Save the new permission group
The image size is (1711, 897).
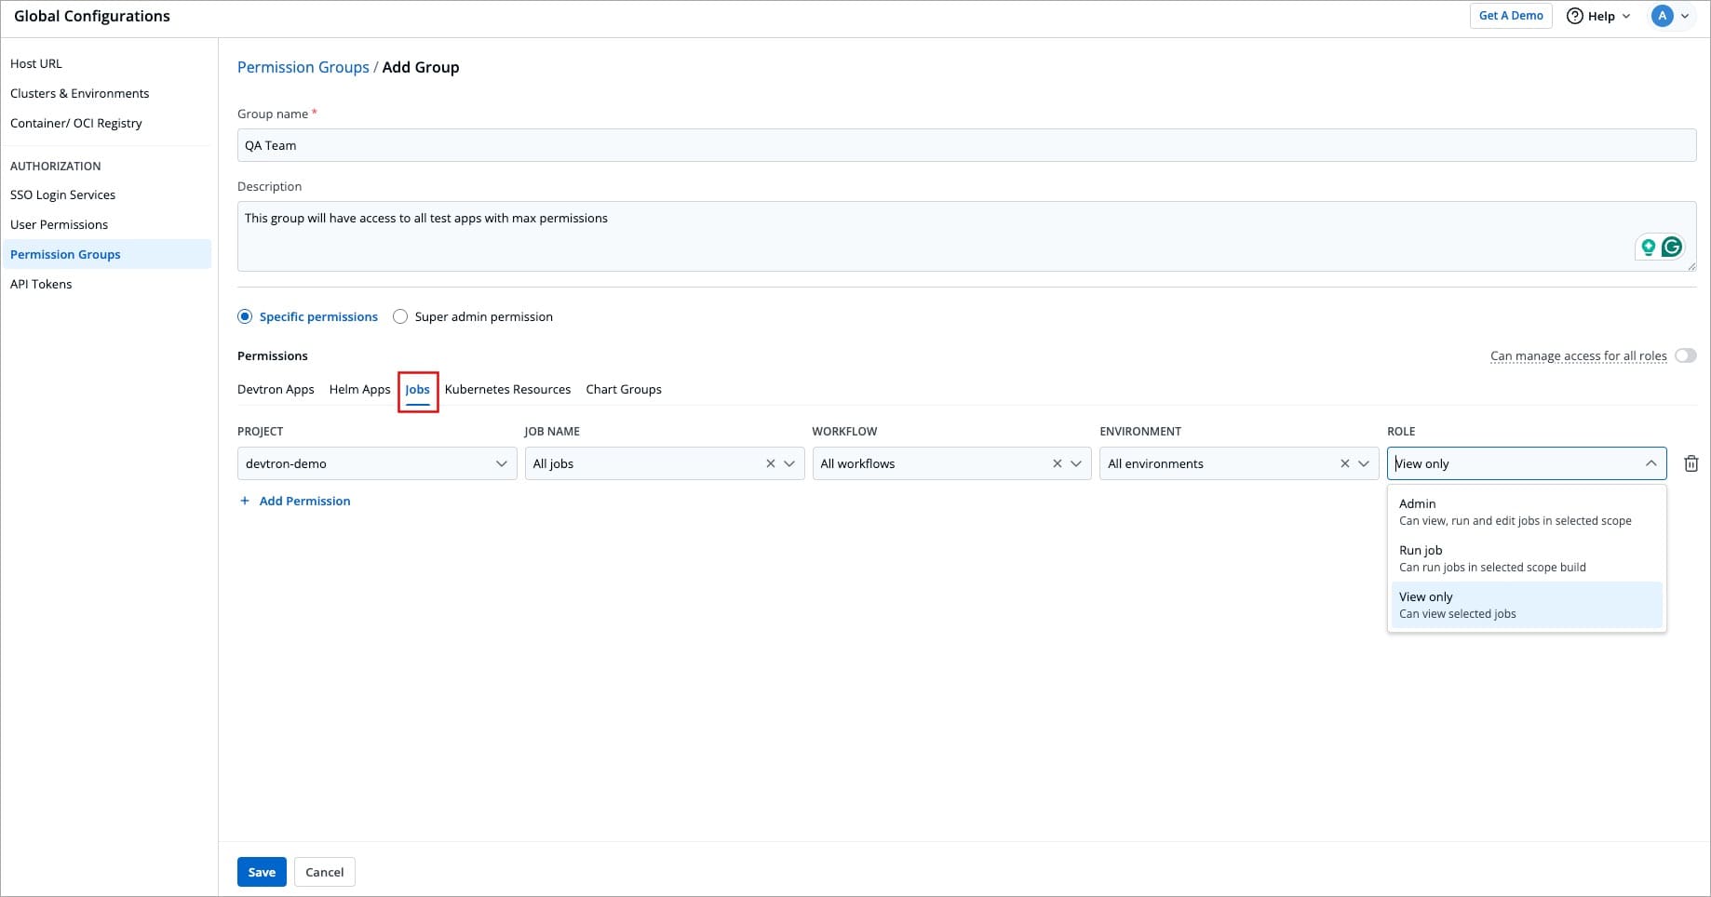(262, 872)
